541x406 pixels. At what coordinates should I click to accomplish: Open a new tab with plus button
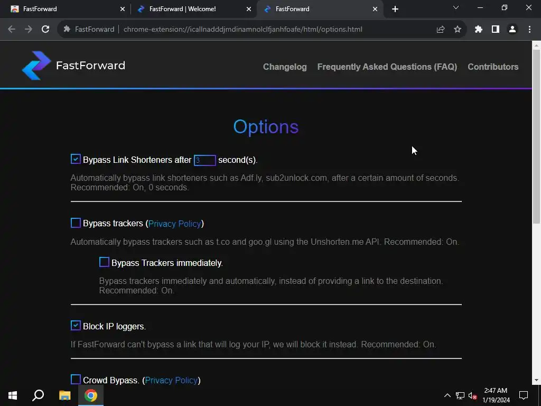[x=395, y=9]
